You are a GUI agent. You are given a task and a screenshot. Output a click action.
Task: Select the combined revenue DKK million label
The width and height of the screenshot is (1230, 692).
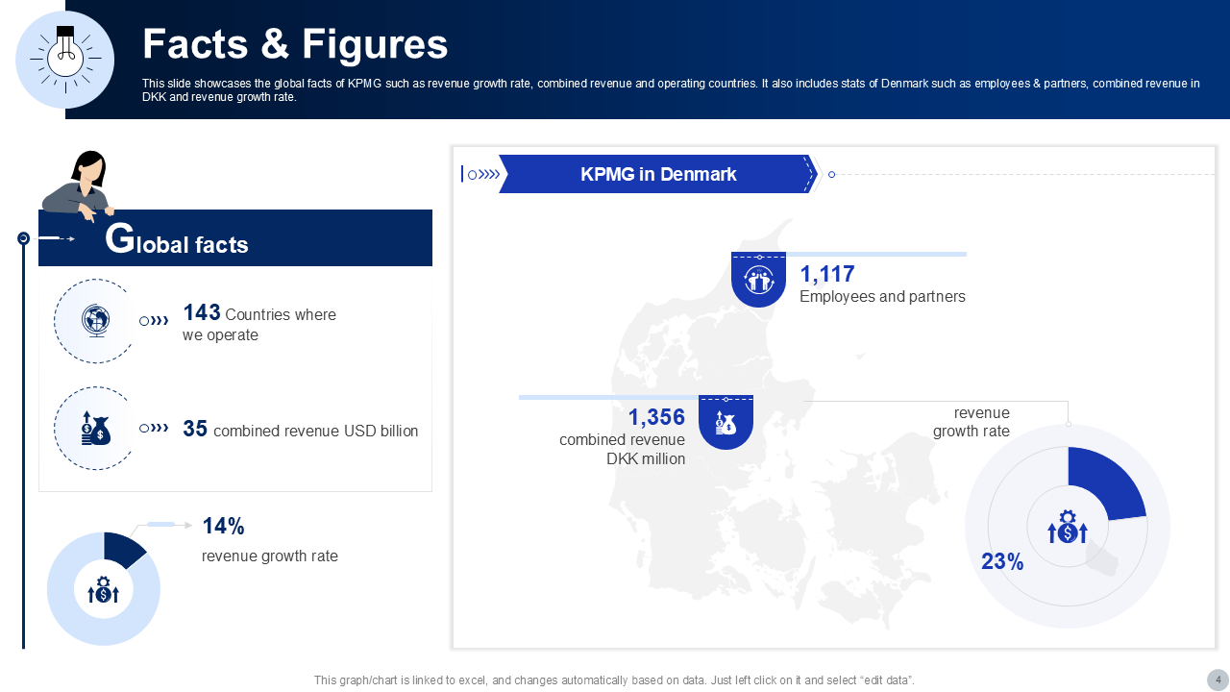[x=623, y=450]
